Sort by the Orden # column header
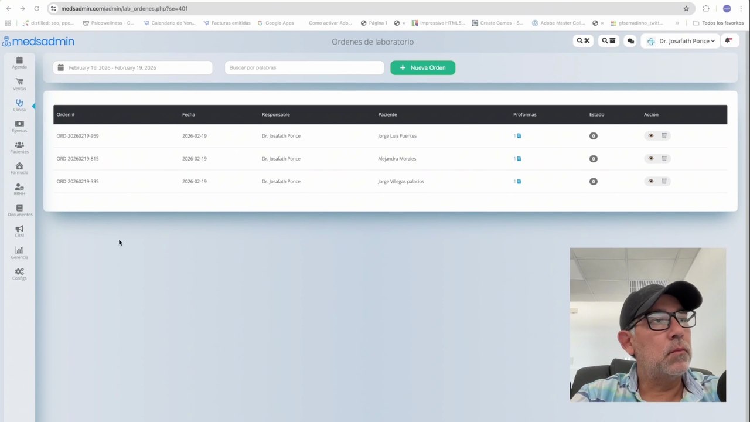This screenshot has width=750, height=422. point(66,115)
